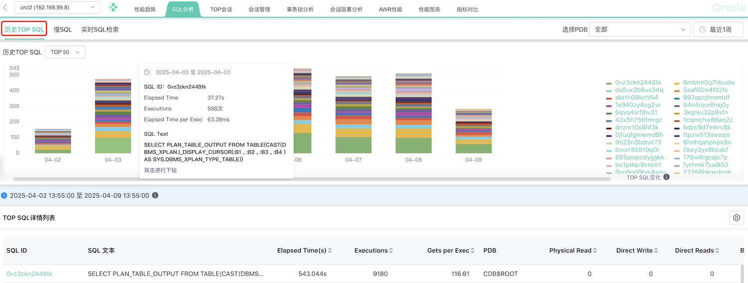The image size is (748, 283).
Task: Sort table by Direct Reads arrows
Action: [717, 251]
